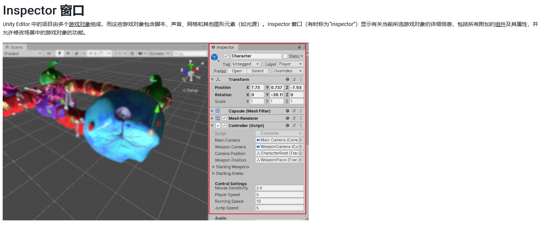Click object picker for Weapon Position field

point(300,160)
